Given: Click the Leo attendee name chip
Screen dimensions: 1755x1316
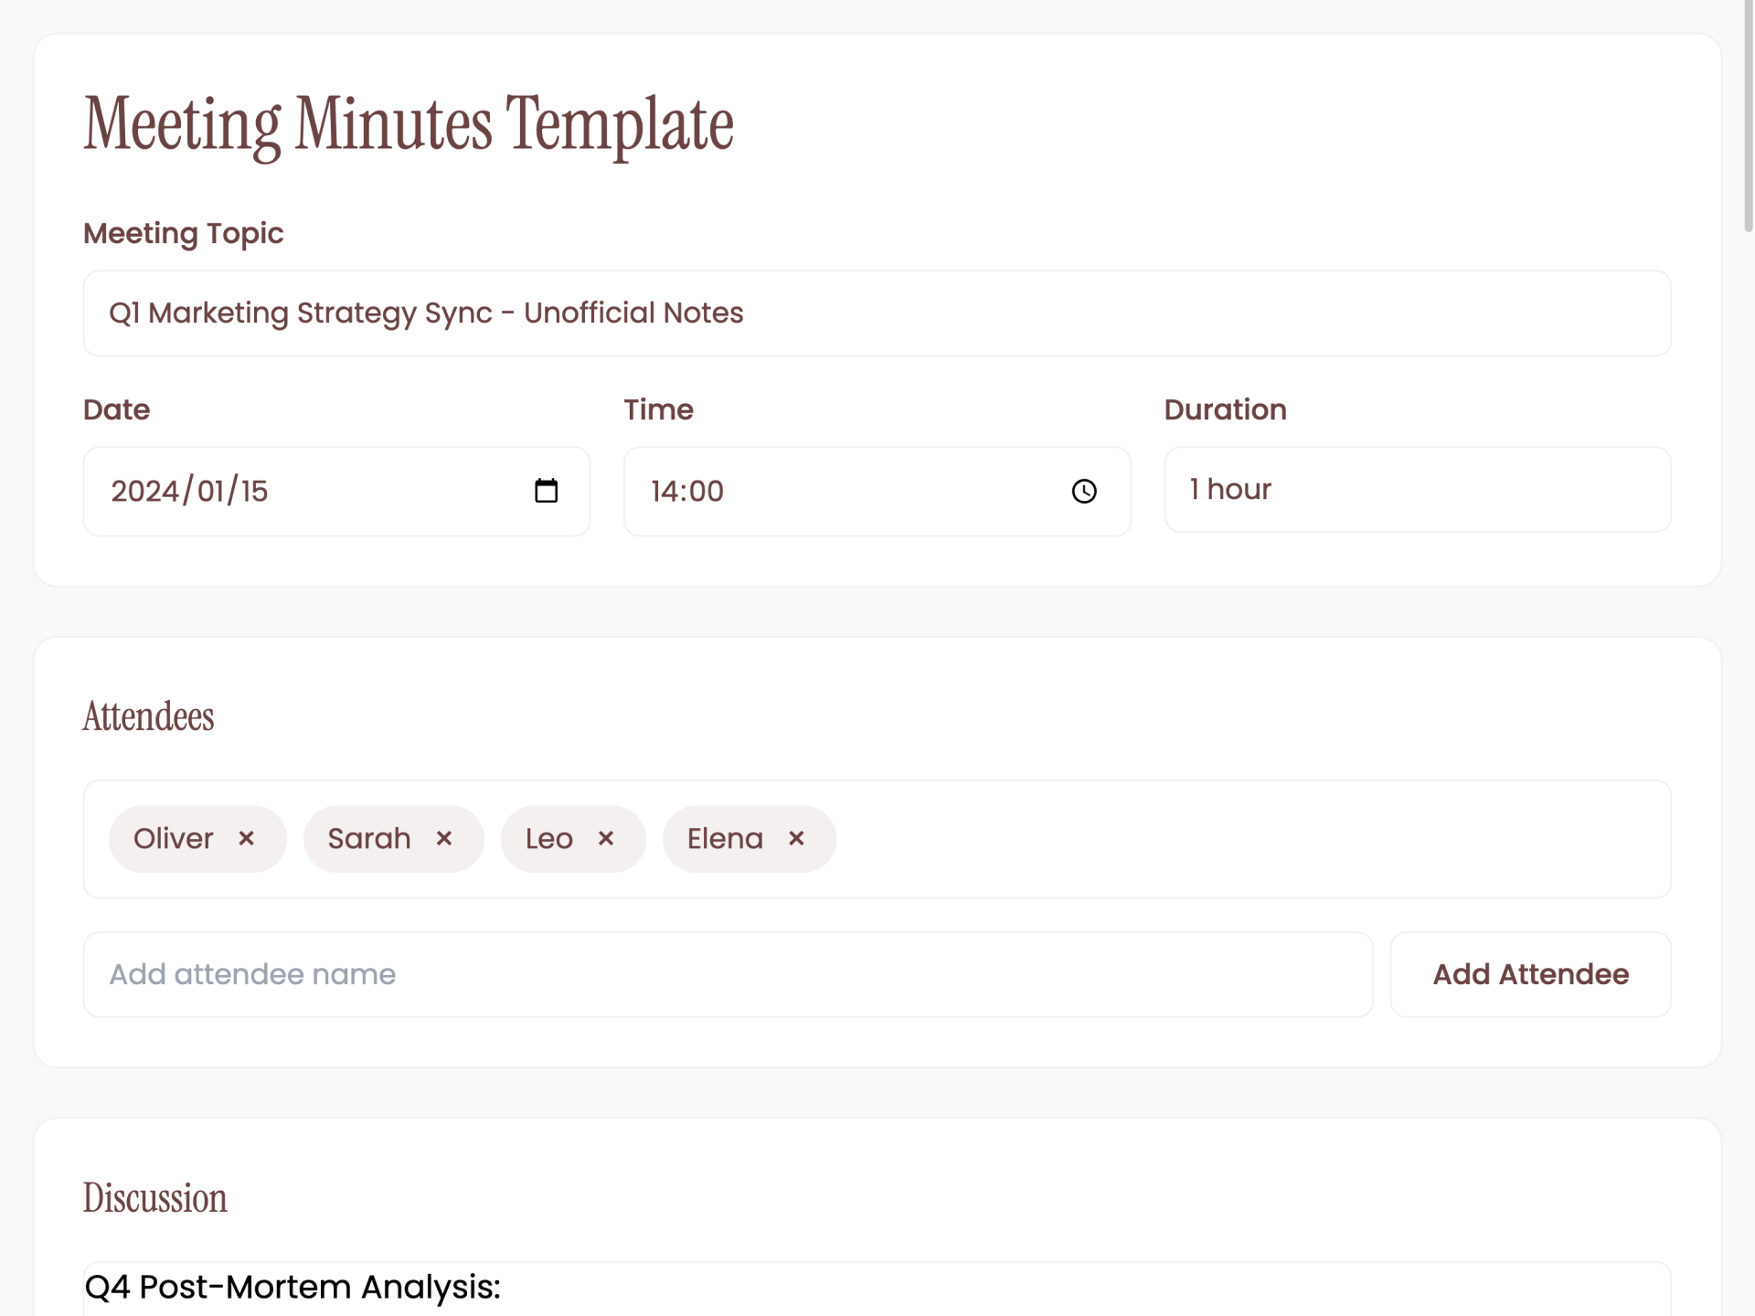Looking at the screenshot, I should pos(548,838).
